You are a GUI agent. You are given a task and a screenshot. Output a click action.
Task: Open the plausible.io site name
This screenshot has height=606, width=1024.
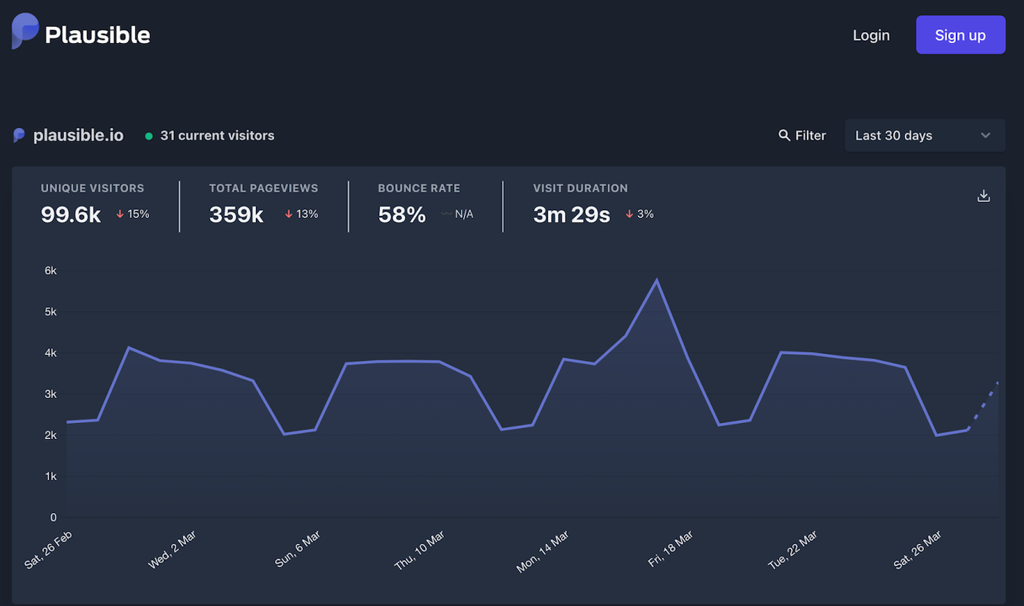click(78, 135)
